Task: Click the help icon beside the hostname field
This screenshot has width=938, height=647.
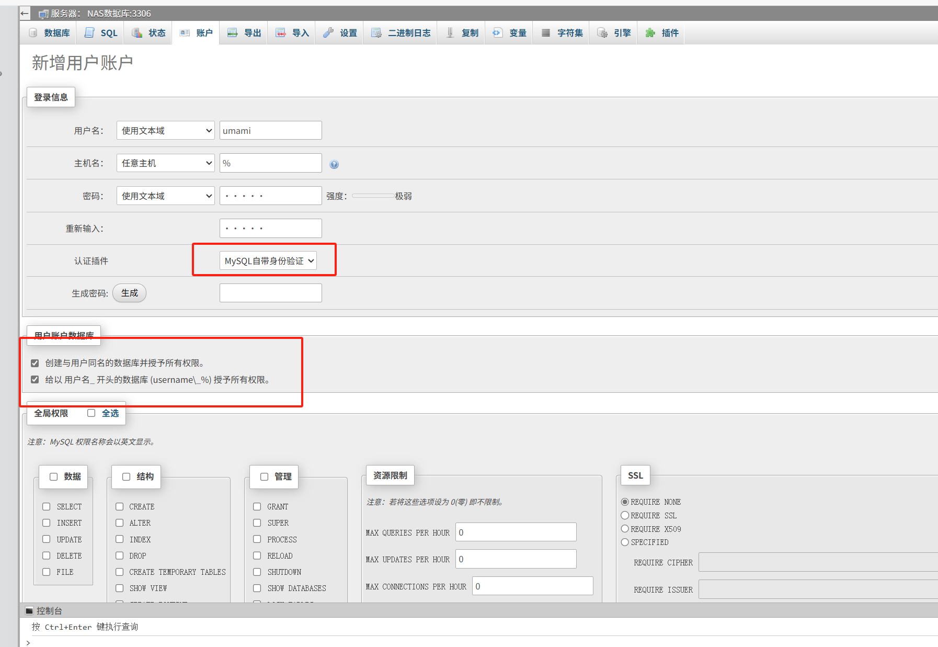Action: click(x=334, y=164)
